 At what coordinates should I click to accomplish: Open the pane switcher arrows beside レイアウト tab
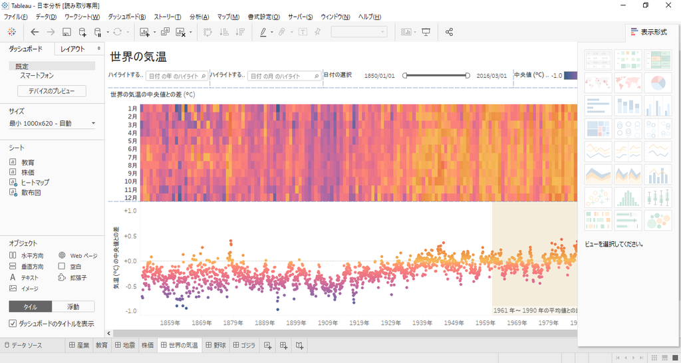coord(99,49)
